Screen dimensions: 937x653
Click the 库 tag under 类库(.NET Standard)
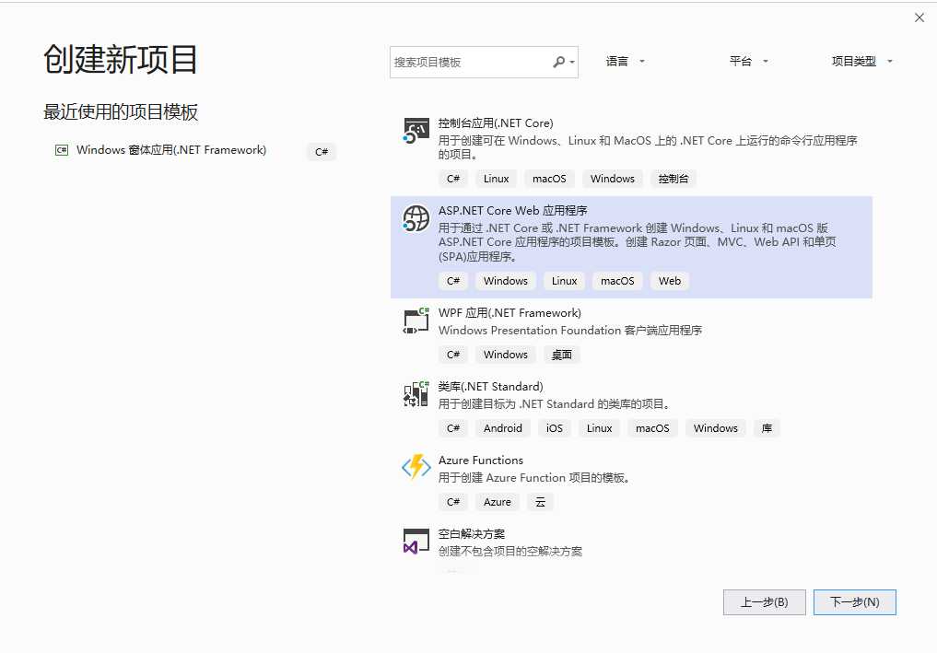click(767, 428)
